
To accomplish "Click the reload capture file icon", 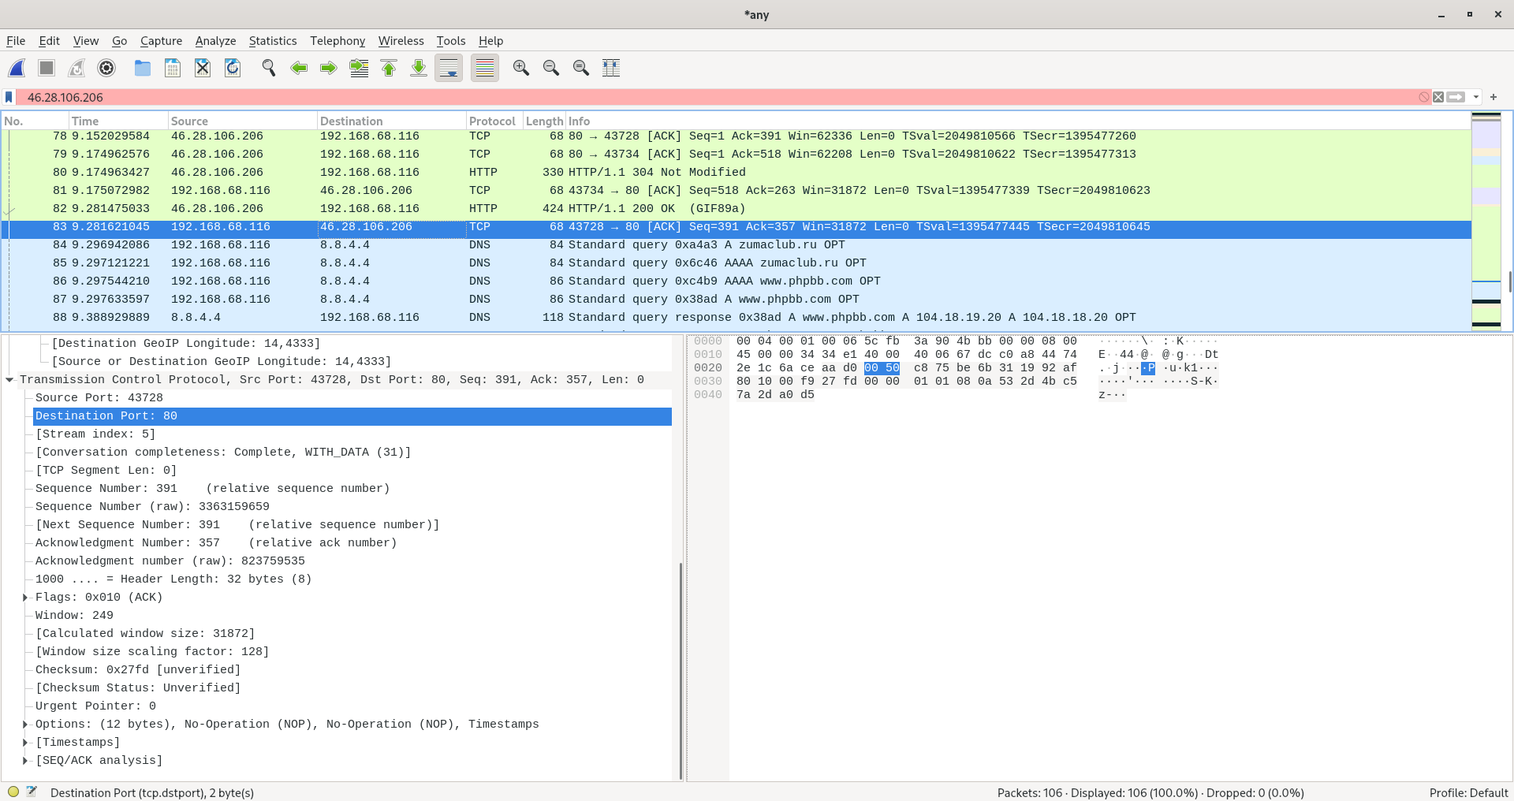I will [233, 69].
